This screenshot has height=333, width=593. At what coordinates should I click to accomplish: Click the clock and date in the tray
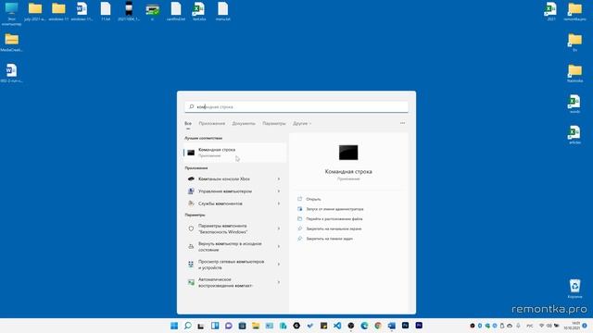click(x=572, y=326)
